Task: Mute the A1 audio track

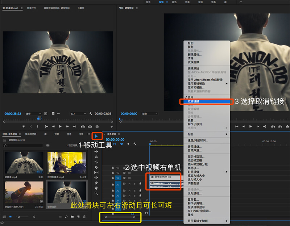Action: [129, 184]
